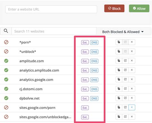Click Ext. tag on sites.google.com/porn row

(x=85, y=108)
